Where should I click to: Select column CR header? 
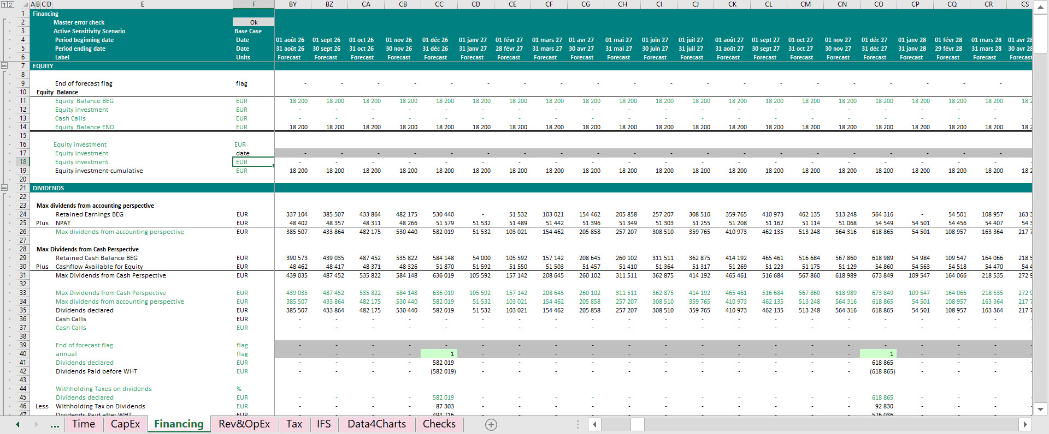(x=988, y=4)
